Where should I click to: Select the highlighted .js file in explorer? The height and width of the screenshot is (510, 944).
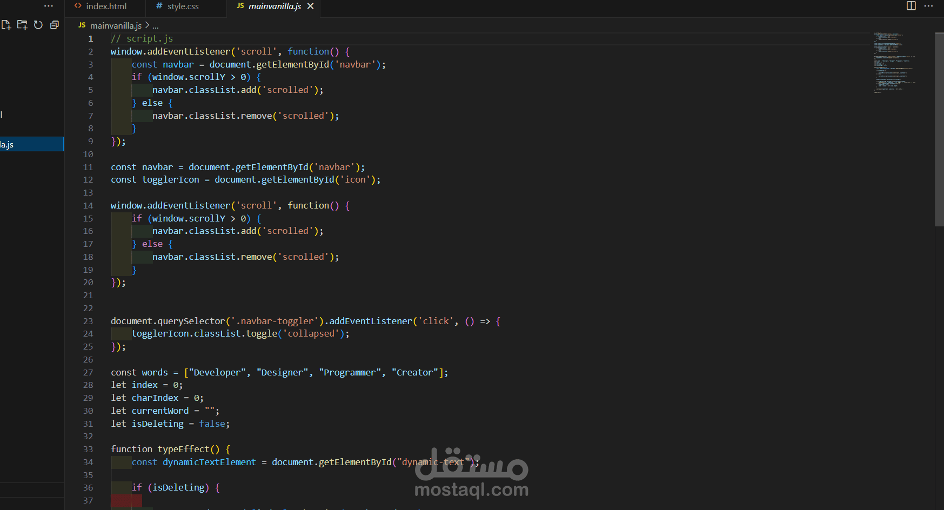32,144
